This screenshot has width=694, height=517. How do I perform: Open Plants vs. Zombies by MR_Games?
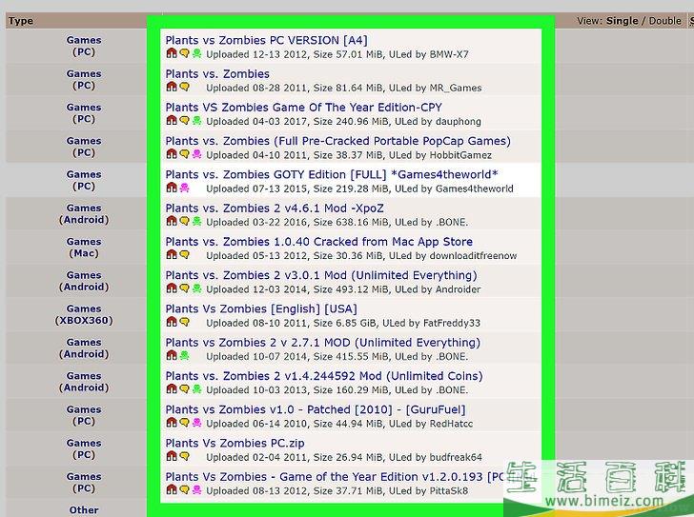click(217, 74)
